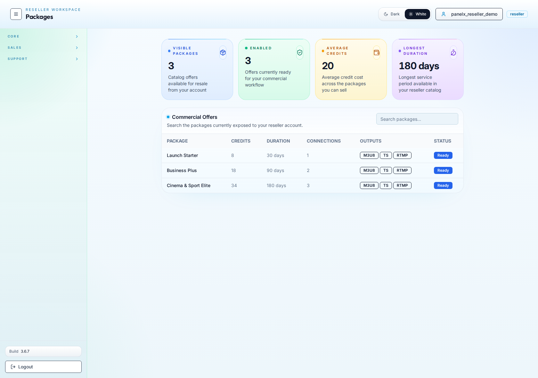
Task: Expand the Core sidebar section
Action: pos(43,36)
